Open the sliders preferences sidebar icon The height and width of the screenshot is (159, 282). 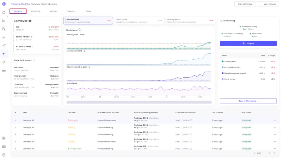[4, 146]
